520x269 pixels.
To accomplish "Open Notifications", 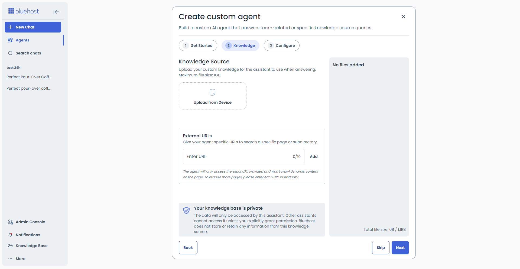I will click(x=33, y=235).
